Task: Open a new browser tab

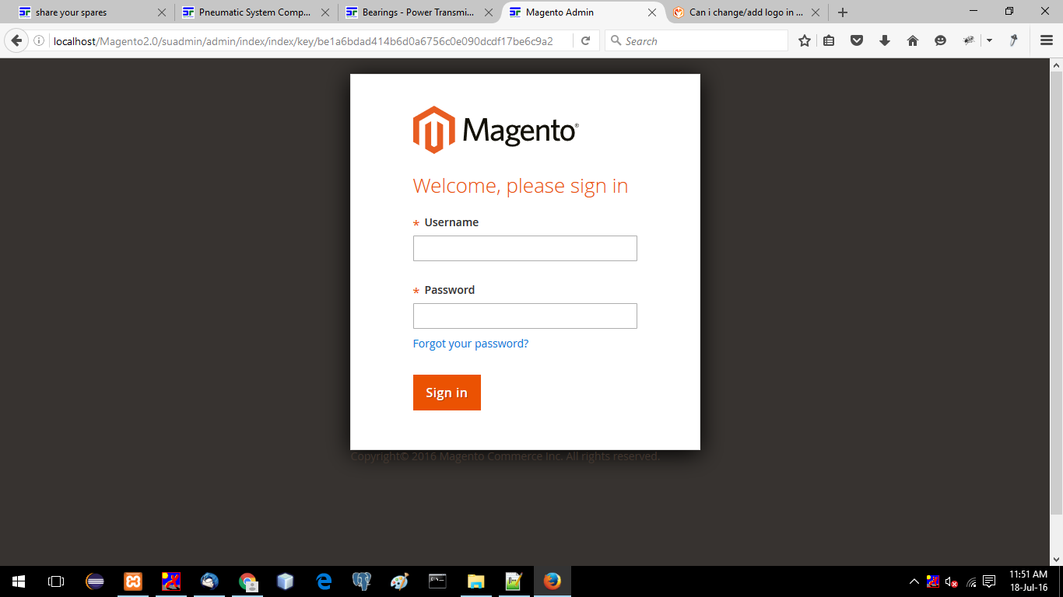Action: click(x=843, y=12)
